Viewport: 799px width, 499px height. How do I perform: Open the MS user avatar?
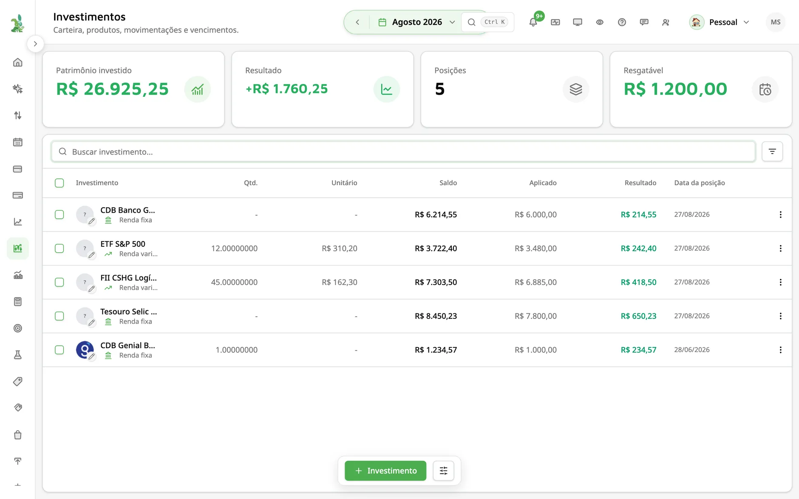coord(776,22)
